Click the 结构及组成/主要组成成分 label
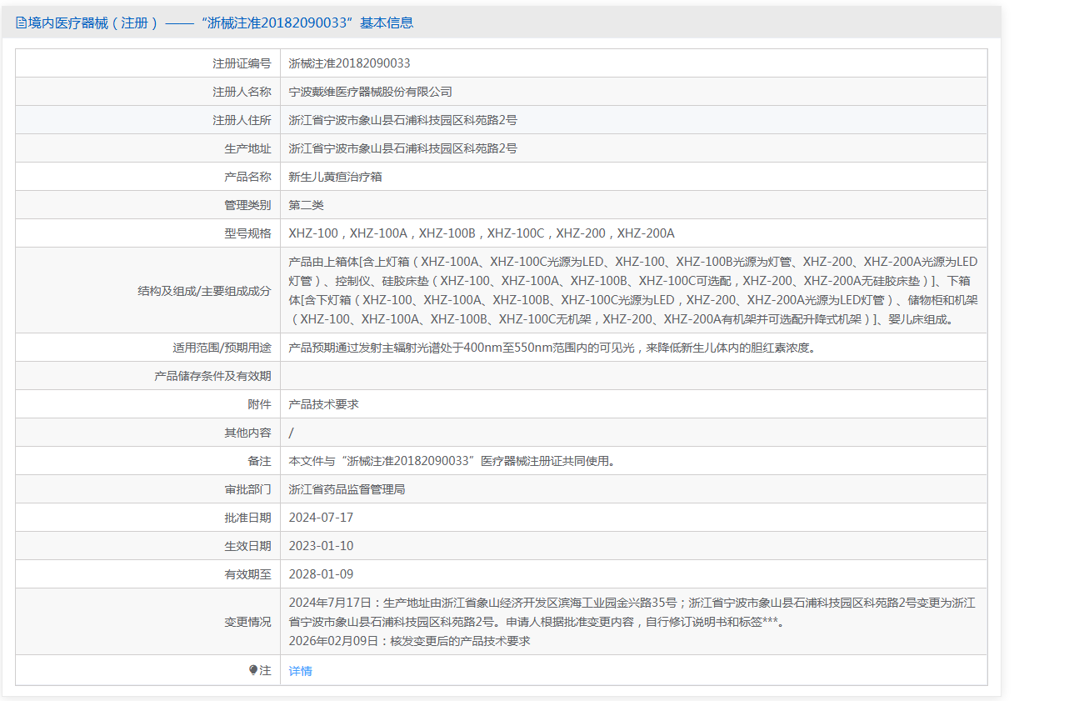This screenshot has height=701, width=1079. point(204,291)
